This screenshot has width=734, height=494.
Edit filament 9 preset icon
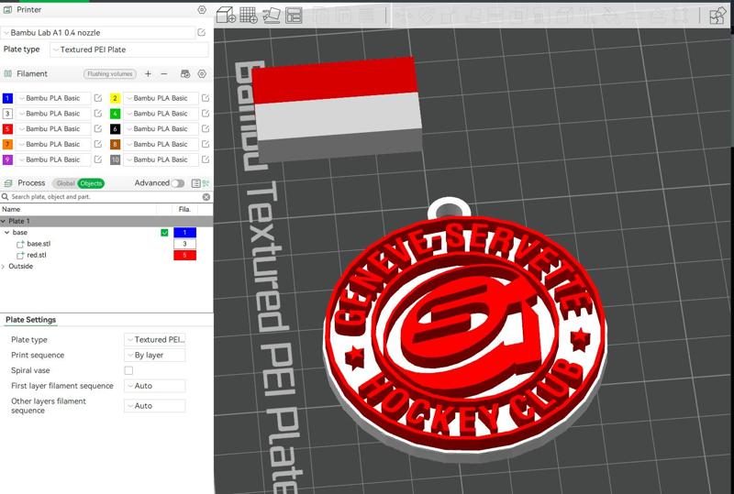pos(98,159)
